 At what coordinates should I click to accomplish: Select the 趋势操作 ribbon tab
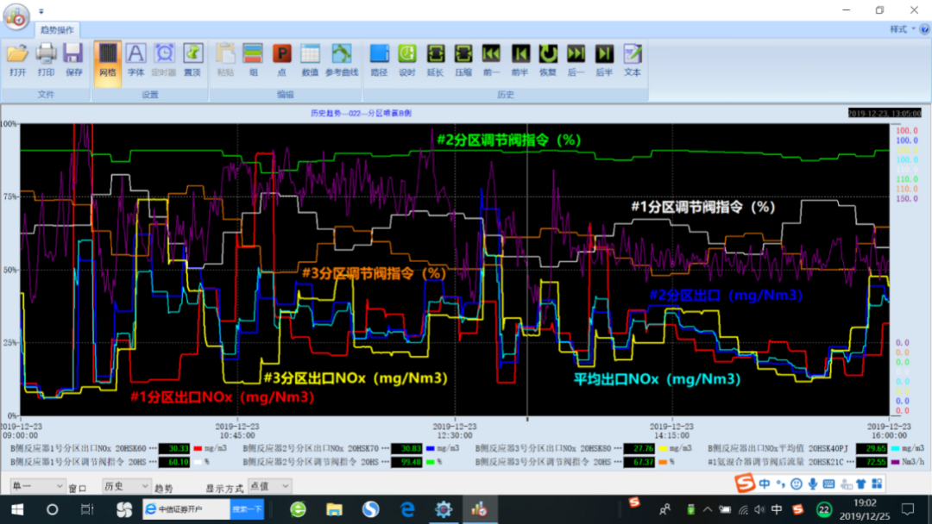[59, 29]
